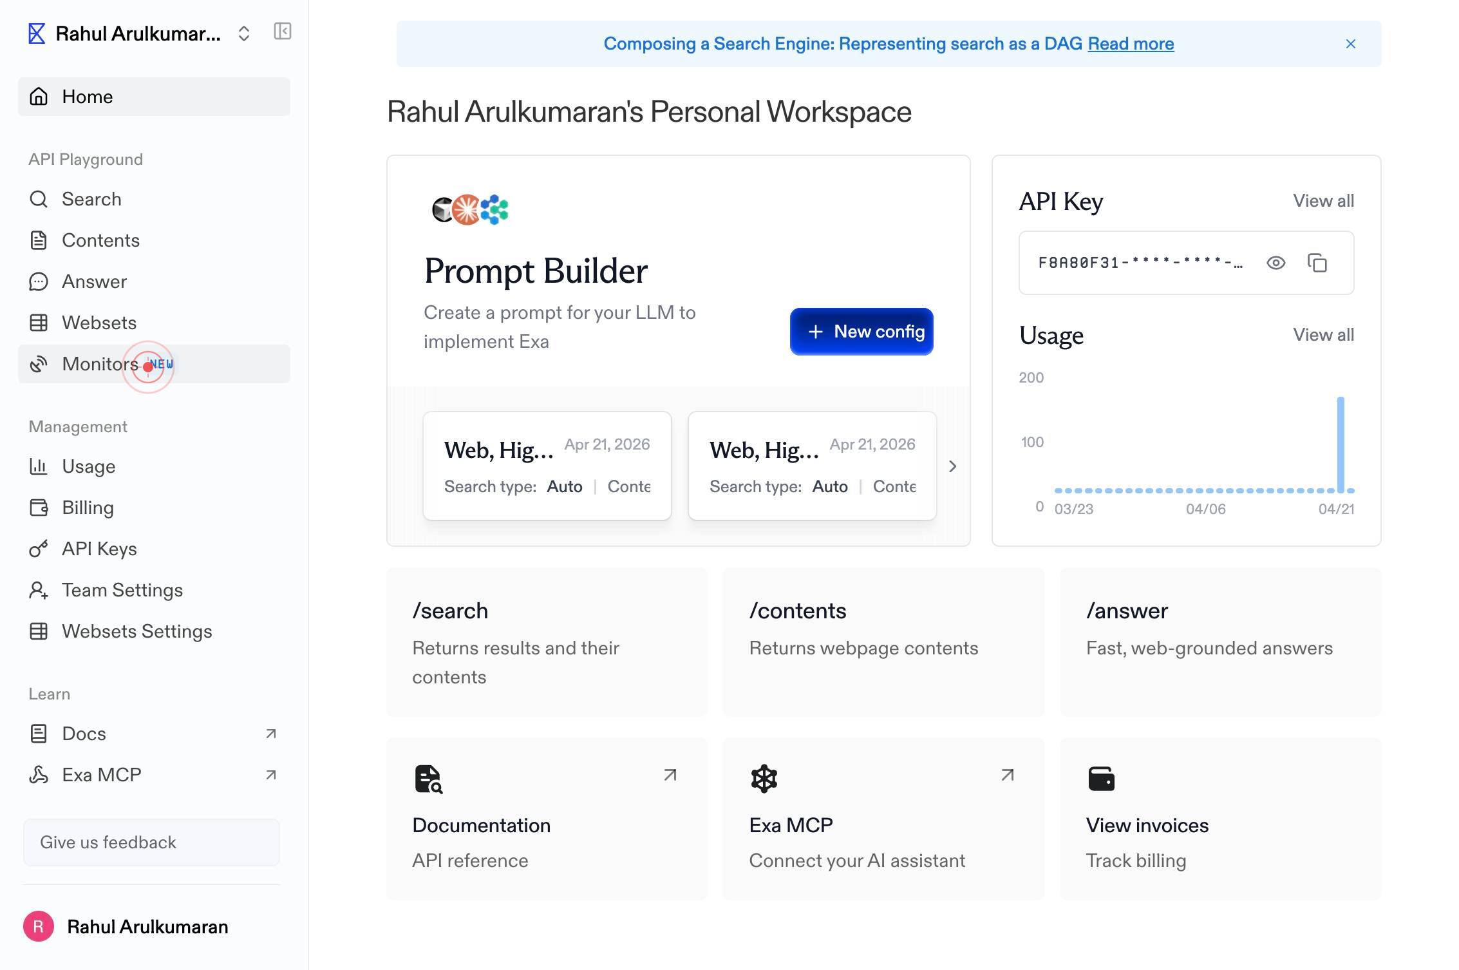This screenshot has height=970, width=1459.
Task: Click the Exa MCP card logo icon
Action: click(x=764, y=779)
